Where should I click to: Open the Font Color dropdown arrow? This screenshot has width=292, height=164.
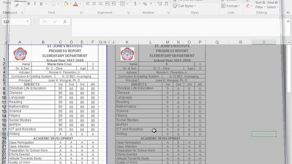click(x=80, y=4)
